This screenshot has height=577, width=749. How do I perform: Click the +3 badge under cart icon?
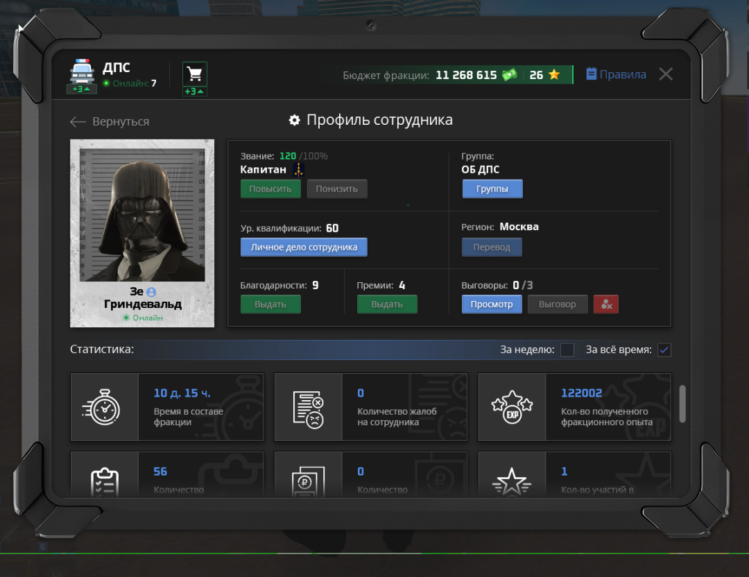(194, 92)
